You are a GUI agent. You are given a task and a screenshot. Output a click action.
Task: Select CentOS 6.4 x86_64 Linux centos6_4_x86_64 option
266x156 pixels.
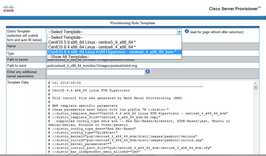pyautogui.click(x=114, y=47)
